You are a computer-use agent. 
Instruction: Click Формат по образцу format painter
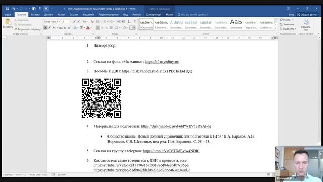click(x=28, y=29)
